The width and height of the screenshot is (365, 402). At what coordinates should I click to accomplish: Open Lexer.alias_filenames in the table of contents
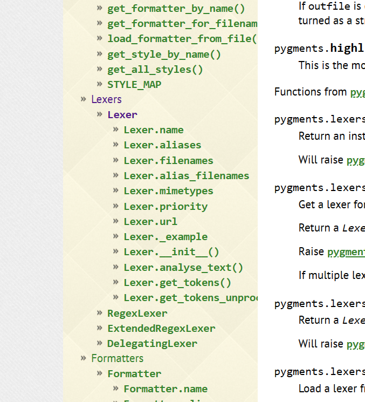coord(186,176)
